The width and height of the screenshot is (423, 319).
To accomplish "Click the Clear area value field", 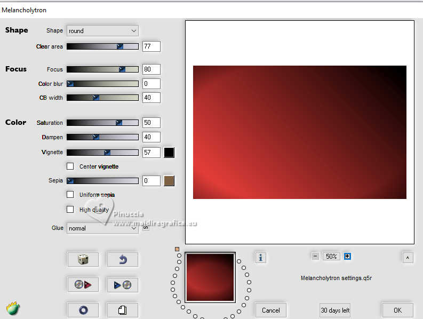I will (x=151, y=46).
